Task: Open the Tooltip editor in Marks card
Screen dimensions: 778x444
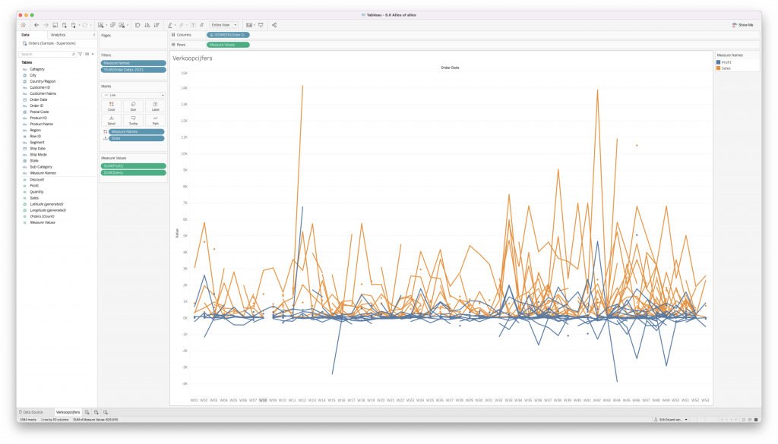Action: 133,120
